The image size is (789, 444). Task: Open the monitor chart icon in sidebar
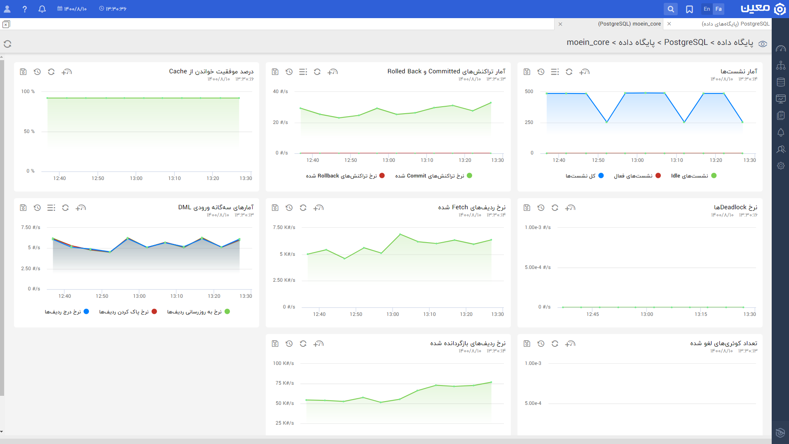(x=781, y=99)
